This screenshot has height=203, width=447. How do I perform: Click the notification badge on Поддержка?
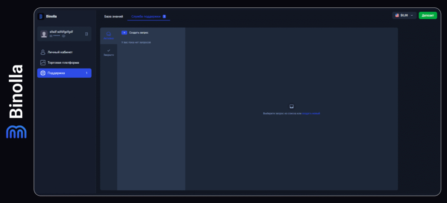[86, 73]
